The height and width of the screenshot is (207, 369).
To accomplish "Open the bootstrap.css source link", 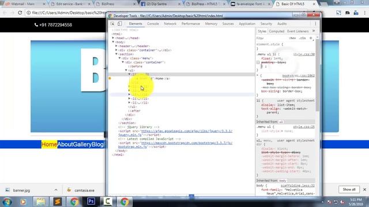I will coord(299,75).
